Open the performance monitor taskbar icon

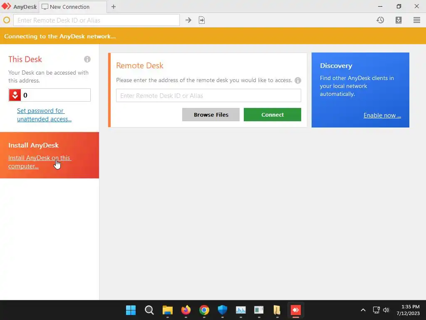241,310
